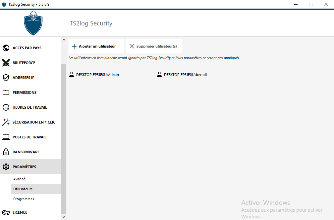Select the Utilisateurs sub-item
The width and height of the screenshot is (334, 220).
36,189
